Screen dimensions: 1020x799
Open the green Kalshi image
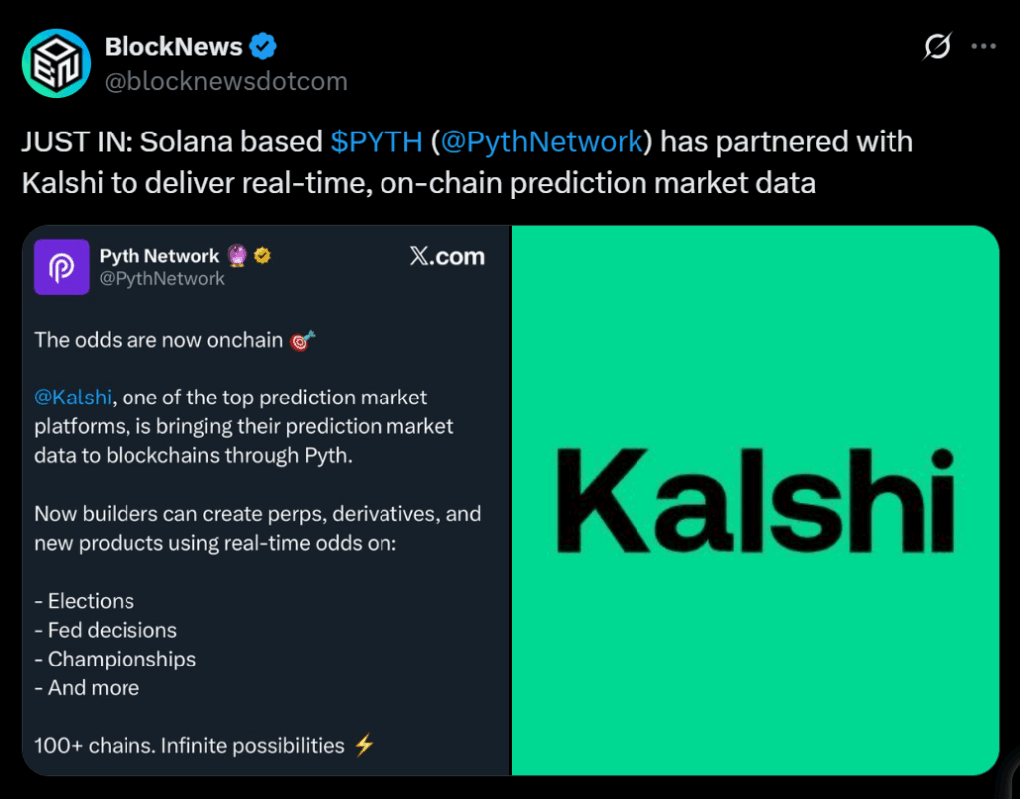[754, 500]
